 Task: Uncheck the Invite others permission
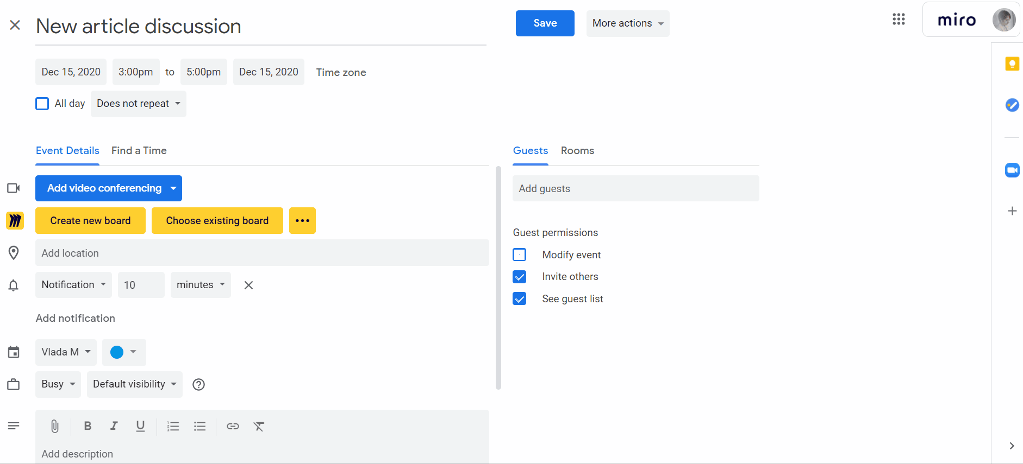(520, 277)
